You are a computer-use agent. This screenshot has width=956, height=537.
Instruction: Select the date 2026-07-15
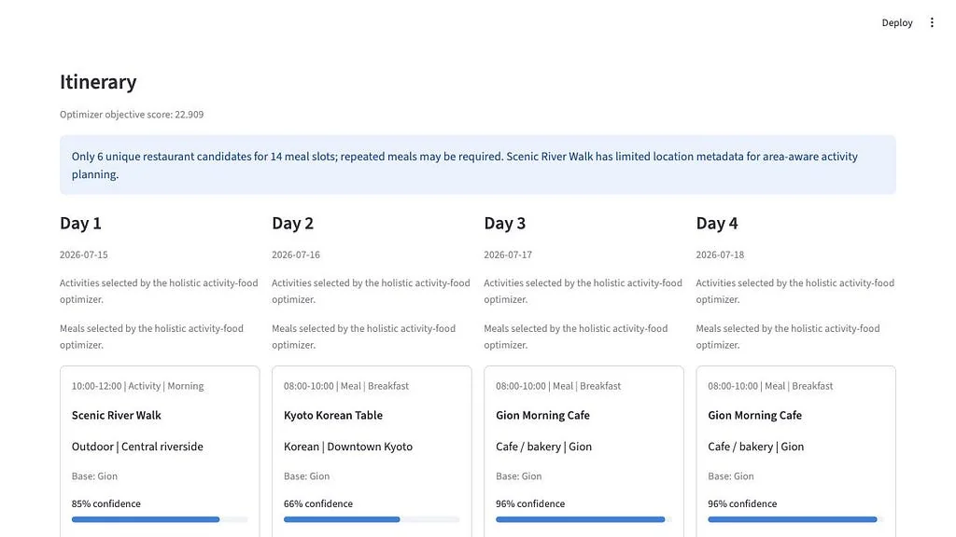click(x=83, y=255)
